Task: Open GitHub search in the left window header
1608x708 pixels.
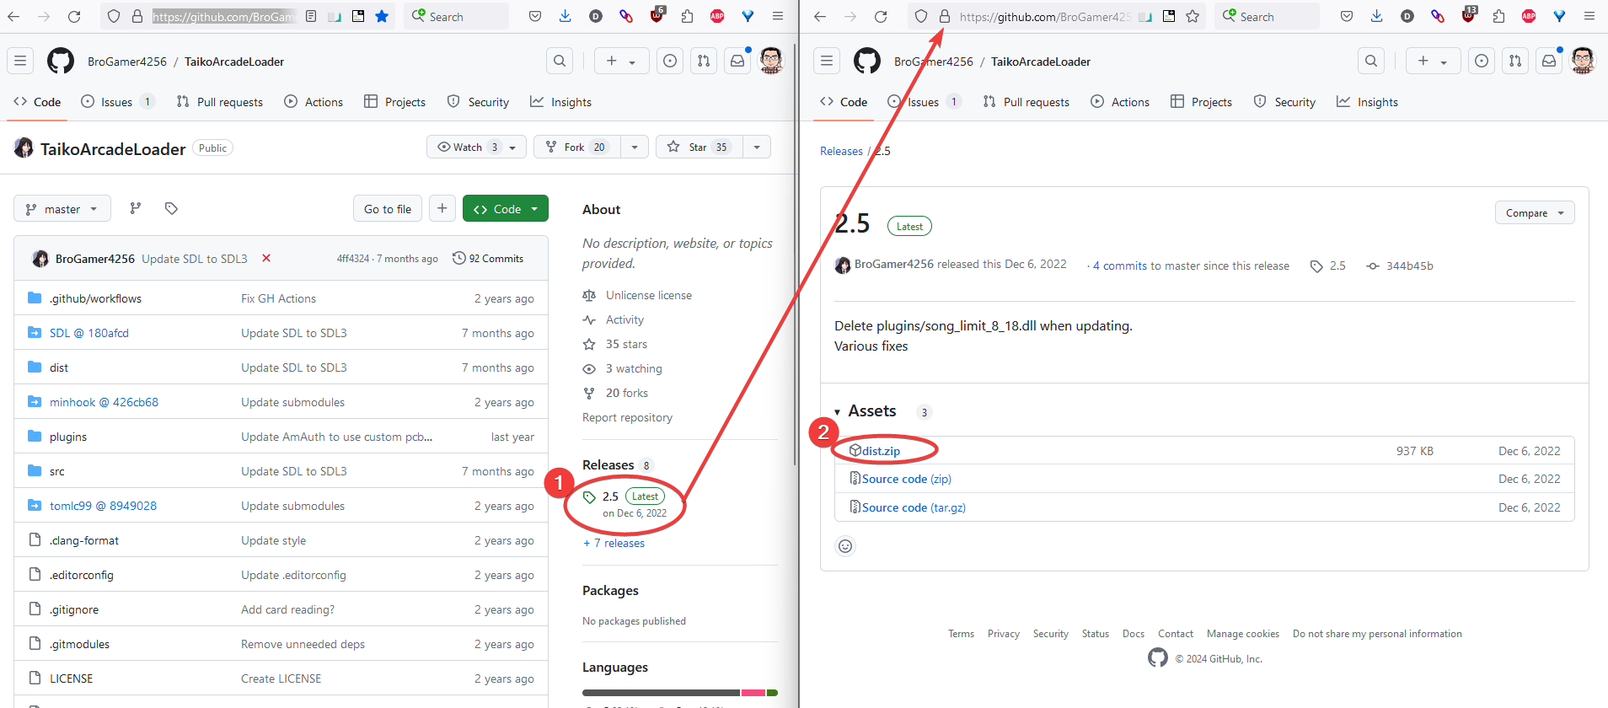Action: pyautogui.click(x=560, y=61)
